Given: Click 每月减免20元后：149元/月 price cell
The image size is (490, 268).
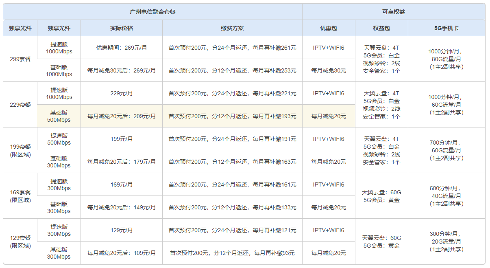Looking at the screenshot, I should tap(122, 207).
